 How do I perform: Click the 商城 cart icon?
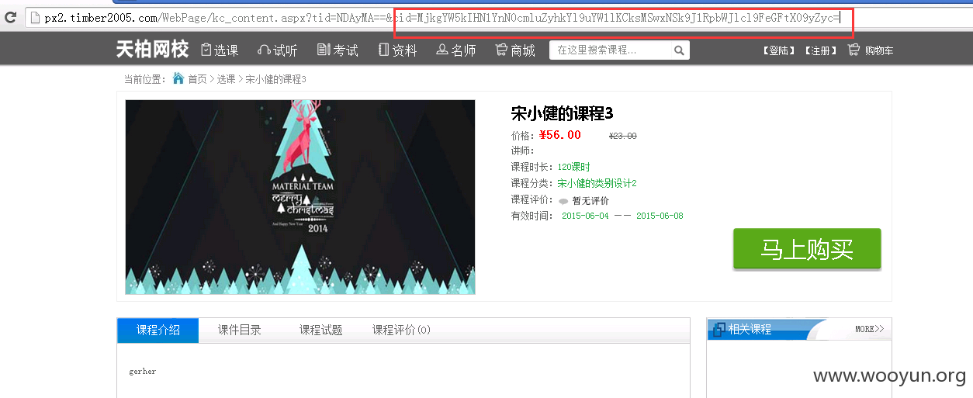(501, 50)
